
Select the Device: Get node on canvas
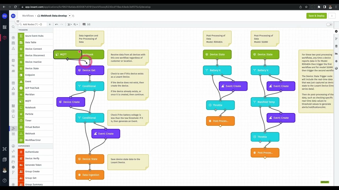point(90,70)
